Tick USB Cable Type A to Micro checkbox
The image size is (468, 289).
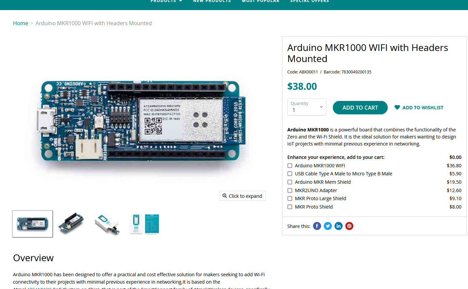click(290, 174)
